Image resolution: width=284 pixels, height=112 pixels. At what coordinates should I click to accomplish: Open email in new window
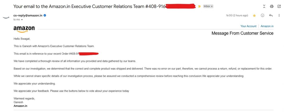click(x=279, y=6)
